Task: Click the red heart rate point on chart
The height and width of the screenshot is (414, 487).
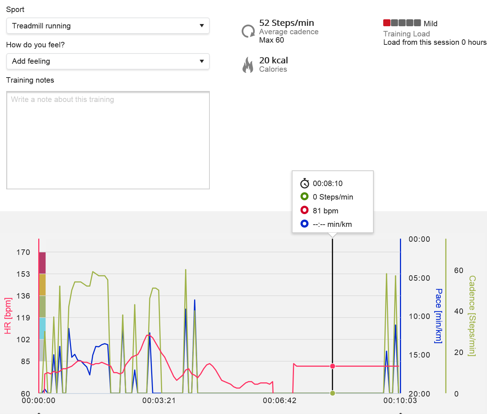Action: tap(333, 366)
